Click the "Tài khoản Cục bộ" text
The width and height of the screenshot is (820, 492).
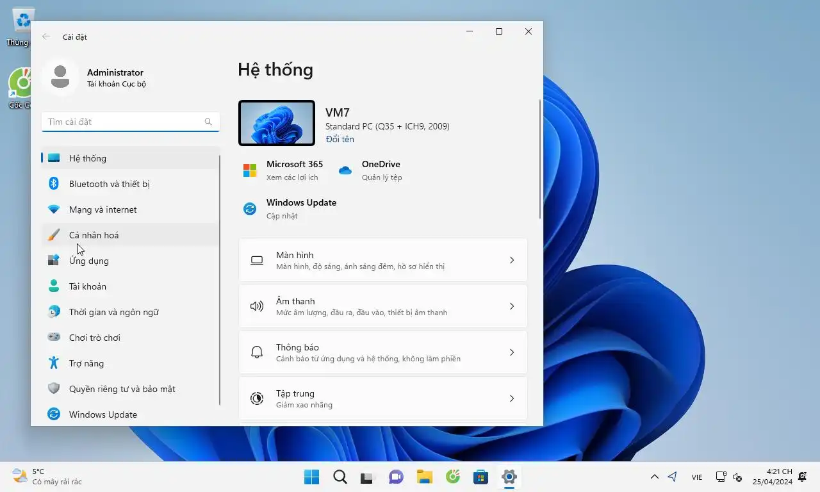pos(117,84)
